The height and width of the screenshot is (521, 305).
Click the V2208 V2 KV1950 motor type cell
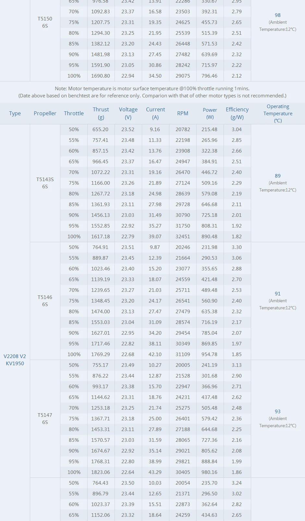click(x=15, y=360)
